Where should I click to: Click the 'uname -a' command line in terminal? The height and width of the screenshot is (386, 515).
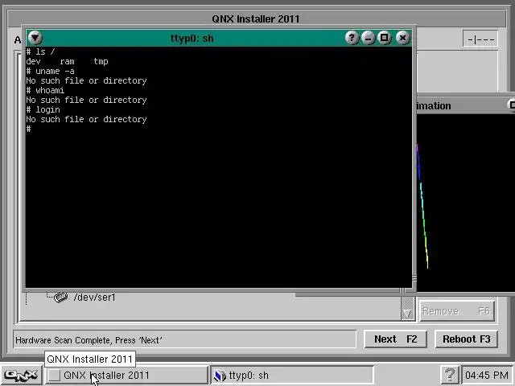point(50,71)
